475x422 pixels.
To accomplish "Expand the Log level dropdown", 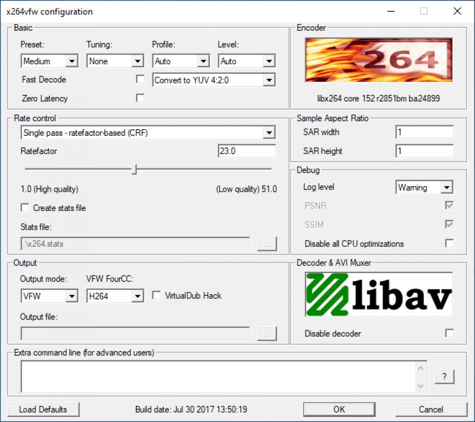I will [x=424, y=187].
